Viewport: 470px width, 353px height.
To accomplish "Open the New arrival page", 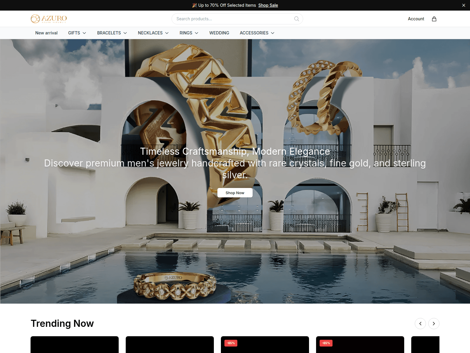I will coord(46,33).
